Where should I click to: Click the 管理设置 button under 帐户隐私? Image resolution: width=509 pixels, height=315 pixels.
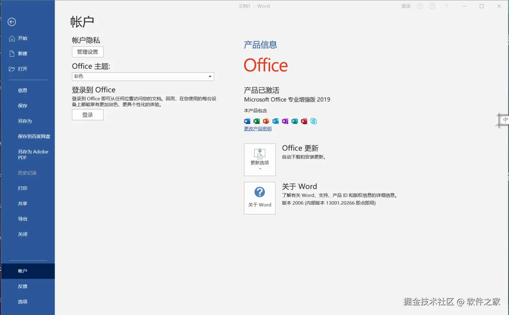pyautogui.click(x=88, y=52)
